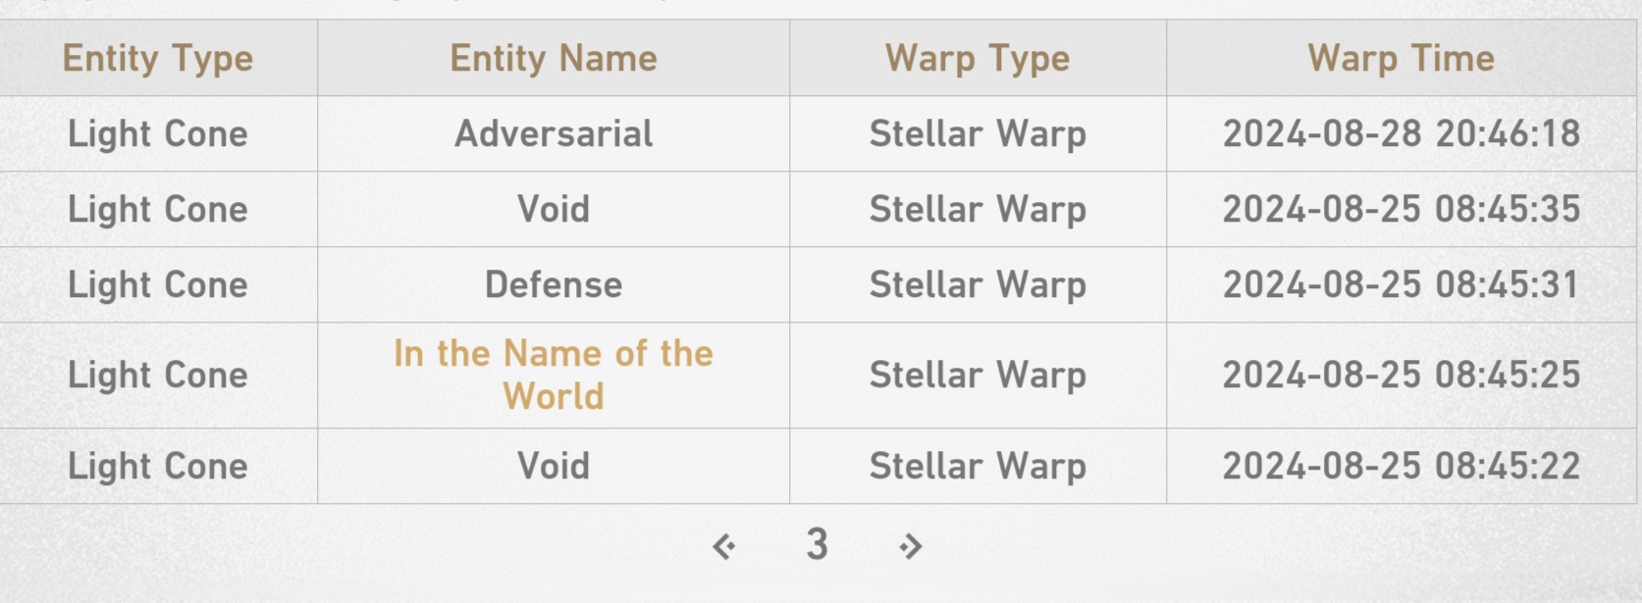Click warp time 2024-08-25 08:45:25
1642x603 pixels.
(x=1401, y=375)
